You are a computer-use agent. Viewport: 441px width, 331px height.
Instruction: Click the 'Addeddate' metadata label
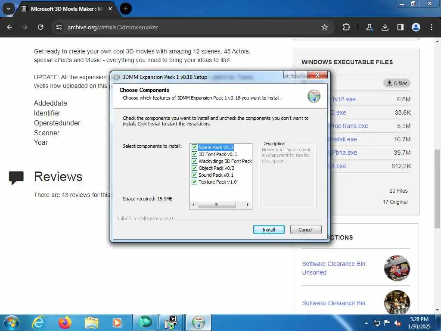pos(50,103)
